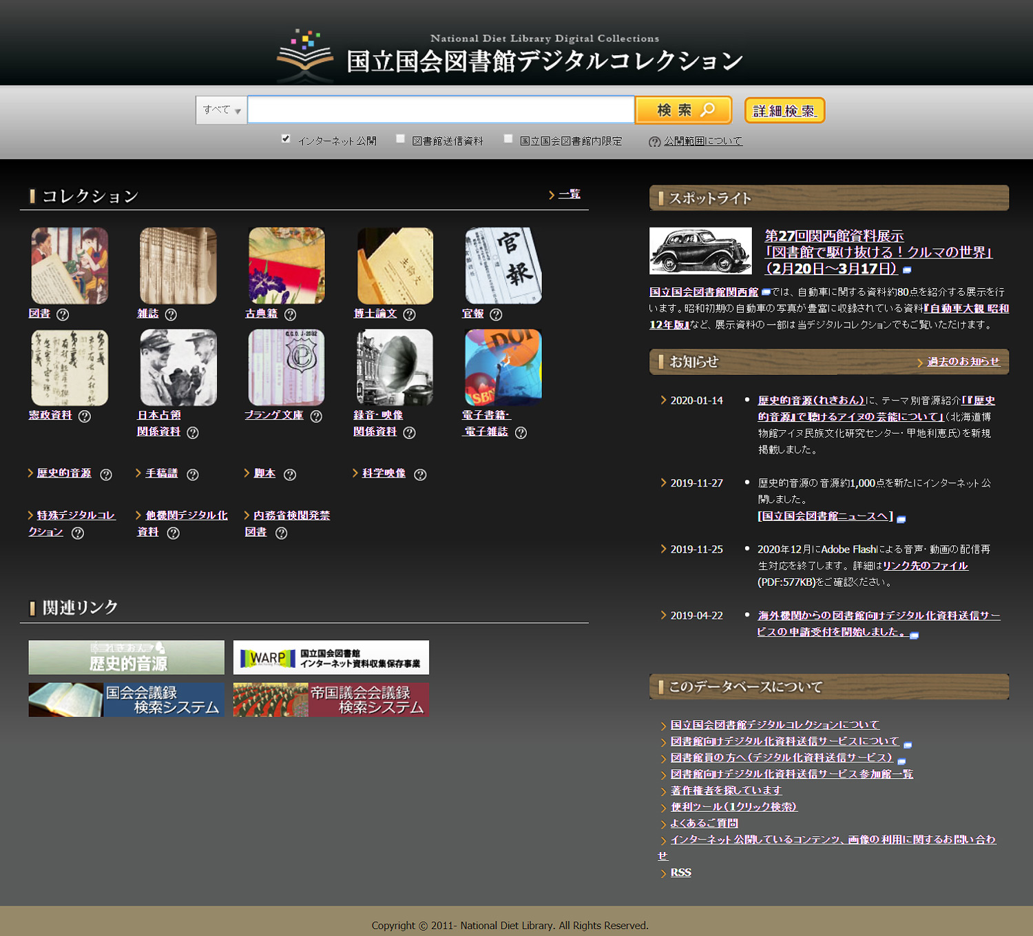Open the 博士論文 collection thumbnail
Screen dimensions: 1033x936
[395, 266]
